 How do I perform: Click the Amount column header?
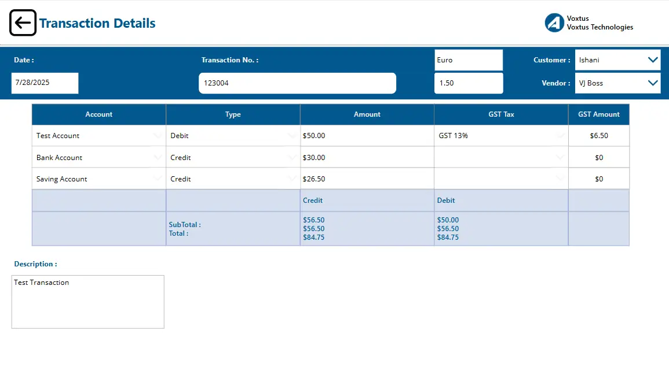point(367,114)
